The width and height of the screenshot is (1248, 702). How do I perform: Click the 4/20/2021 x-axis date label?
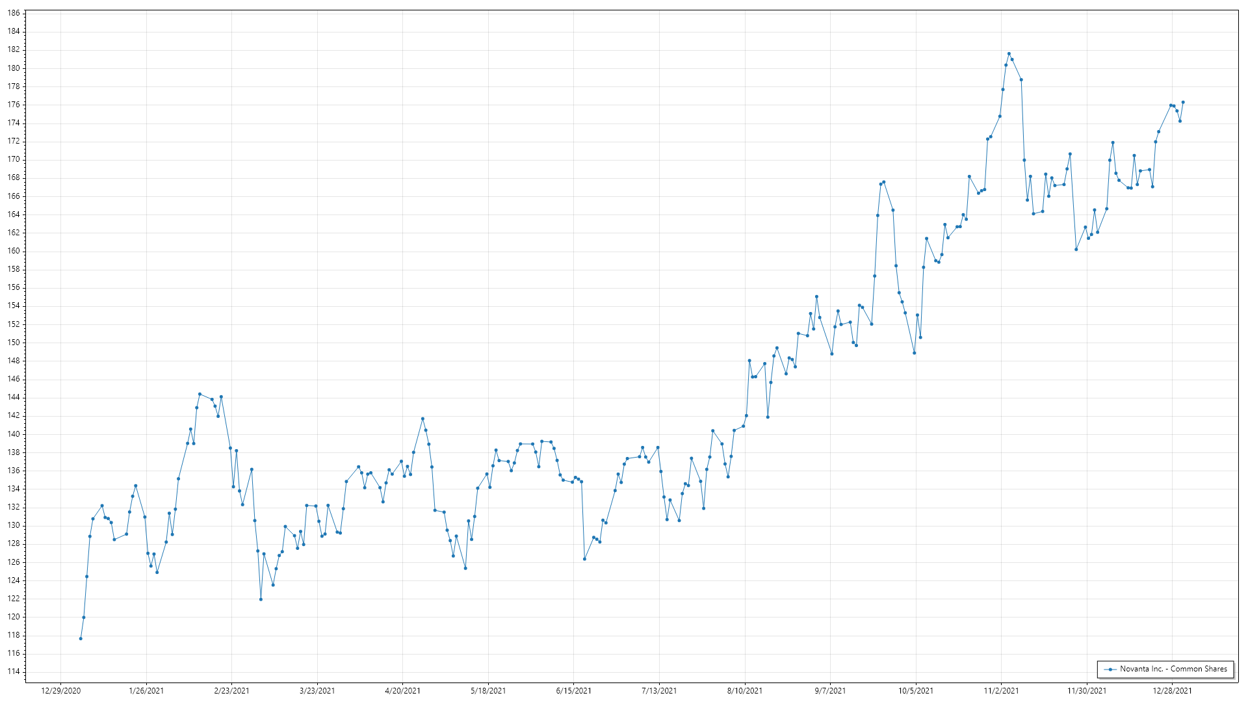point(402,691)
